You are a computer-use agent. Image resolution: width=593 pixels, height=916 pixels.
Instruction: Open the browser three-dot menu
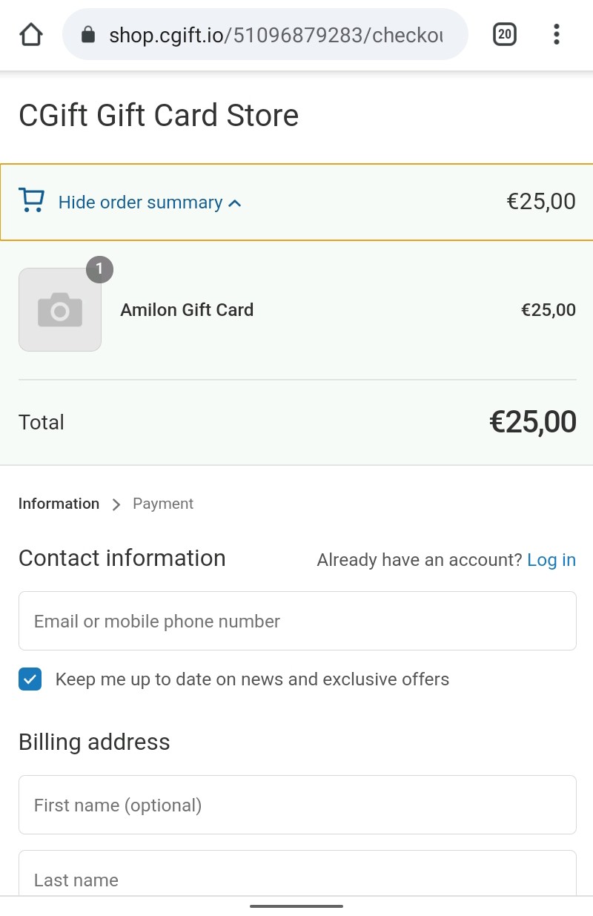coord(556,34)
